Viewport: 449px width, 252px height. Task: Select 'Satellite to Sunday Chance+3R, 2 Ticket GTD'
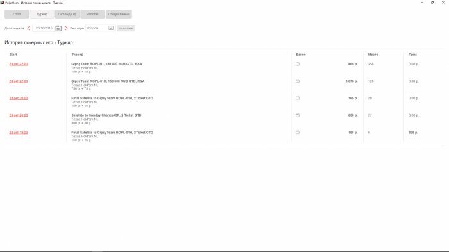[106, 115]
